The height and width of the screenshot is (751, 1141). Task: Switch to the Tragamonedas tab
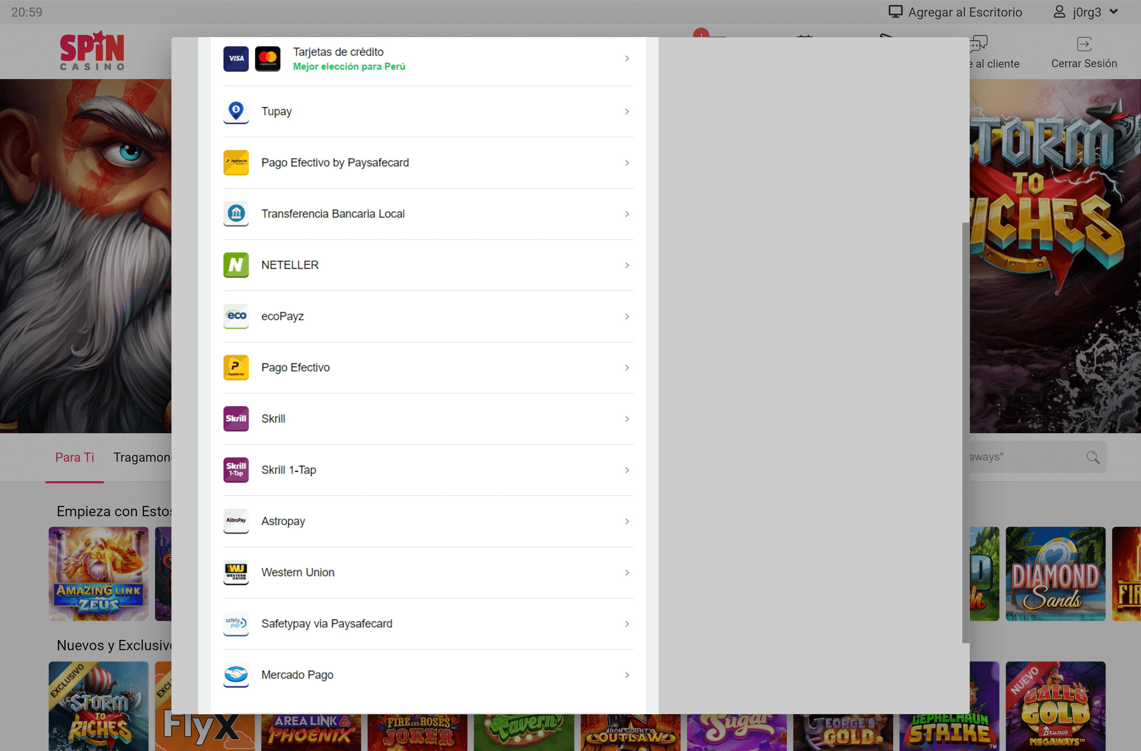pos(142,457)
